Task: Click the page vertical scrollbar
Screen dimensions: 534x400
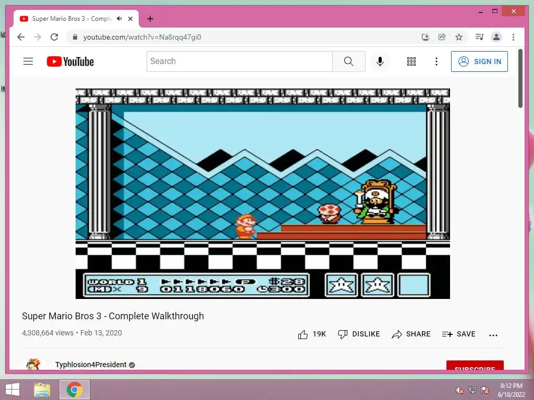Action: click(x=520, y=78)
